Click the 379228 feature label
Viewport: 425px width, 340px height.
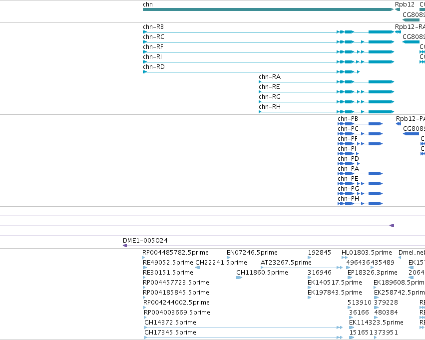(386, 303)
